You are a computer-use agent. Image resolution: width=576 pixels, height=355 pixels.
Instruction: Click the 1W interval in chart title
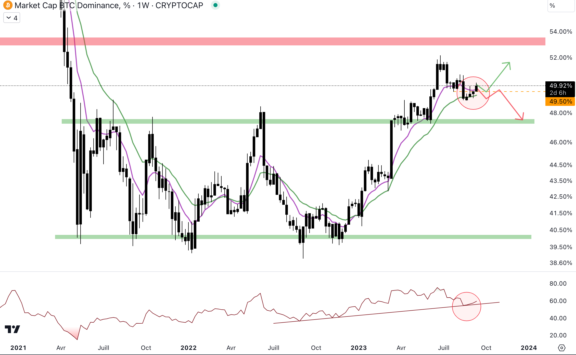click(143, 5)
